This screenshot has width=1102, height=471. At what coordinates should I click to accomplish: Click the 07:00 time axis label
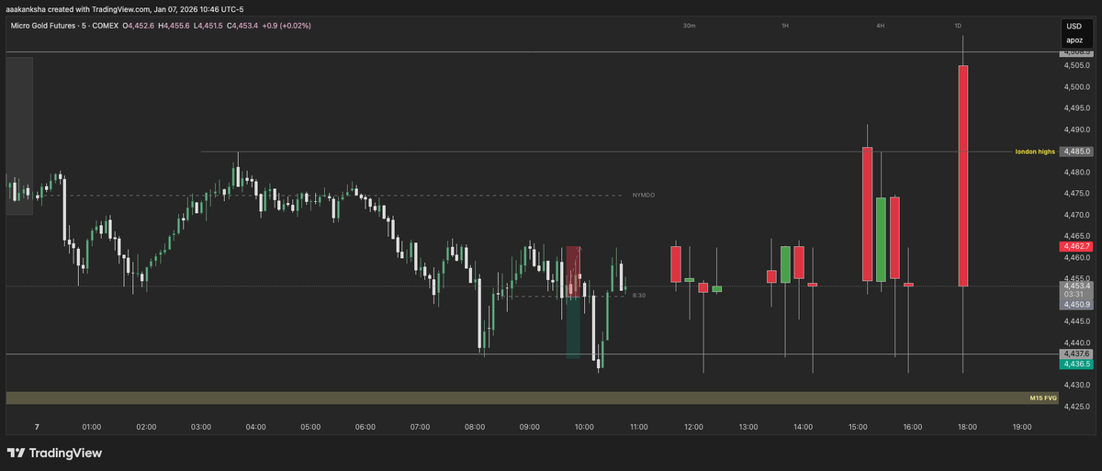click(420, 427)
